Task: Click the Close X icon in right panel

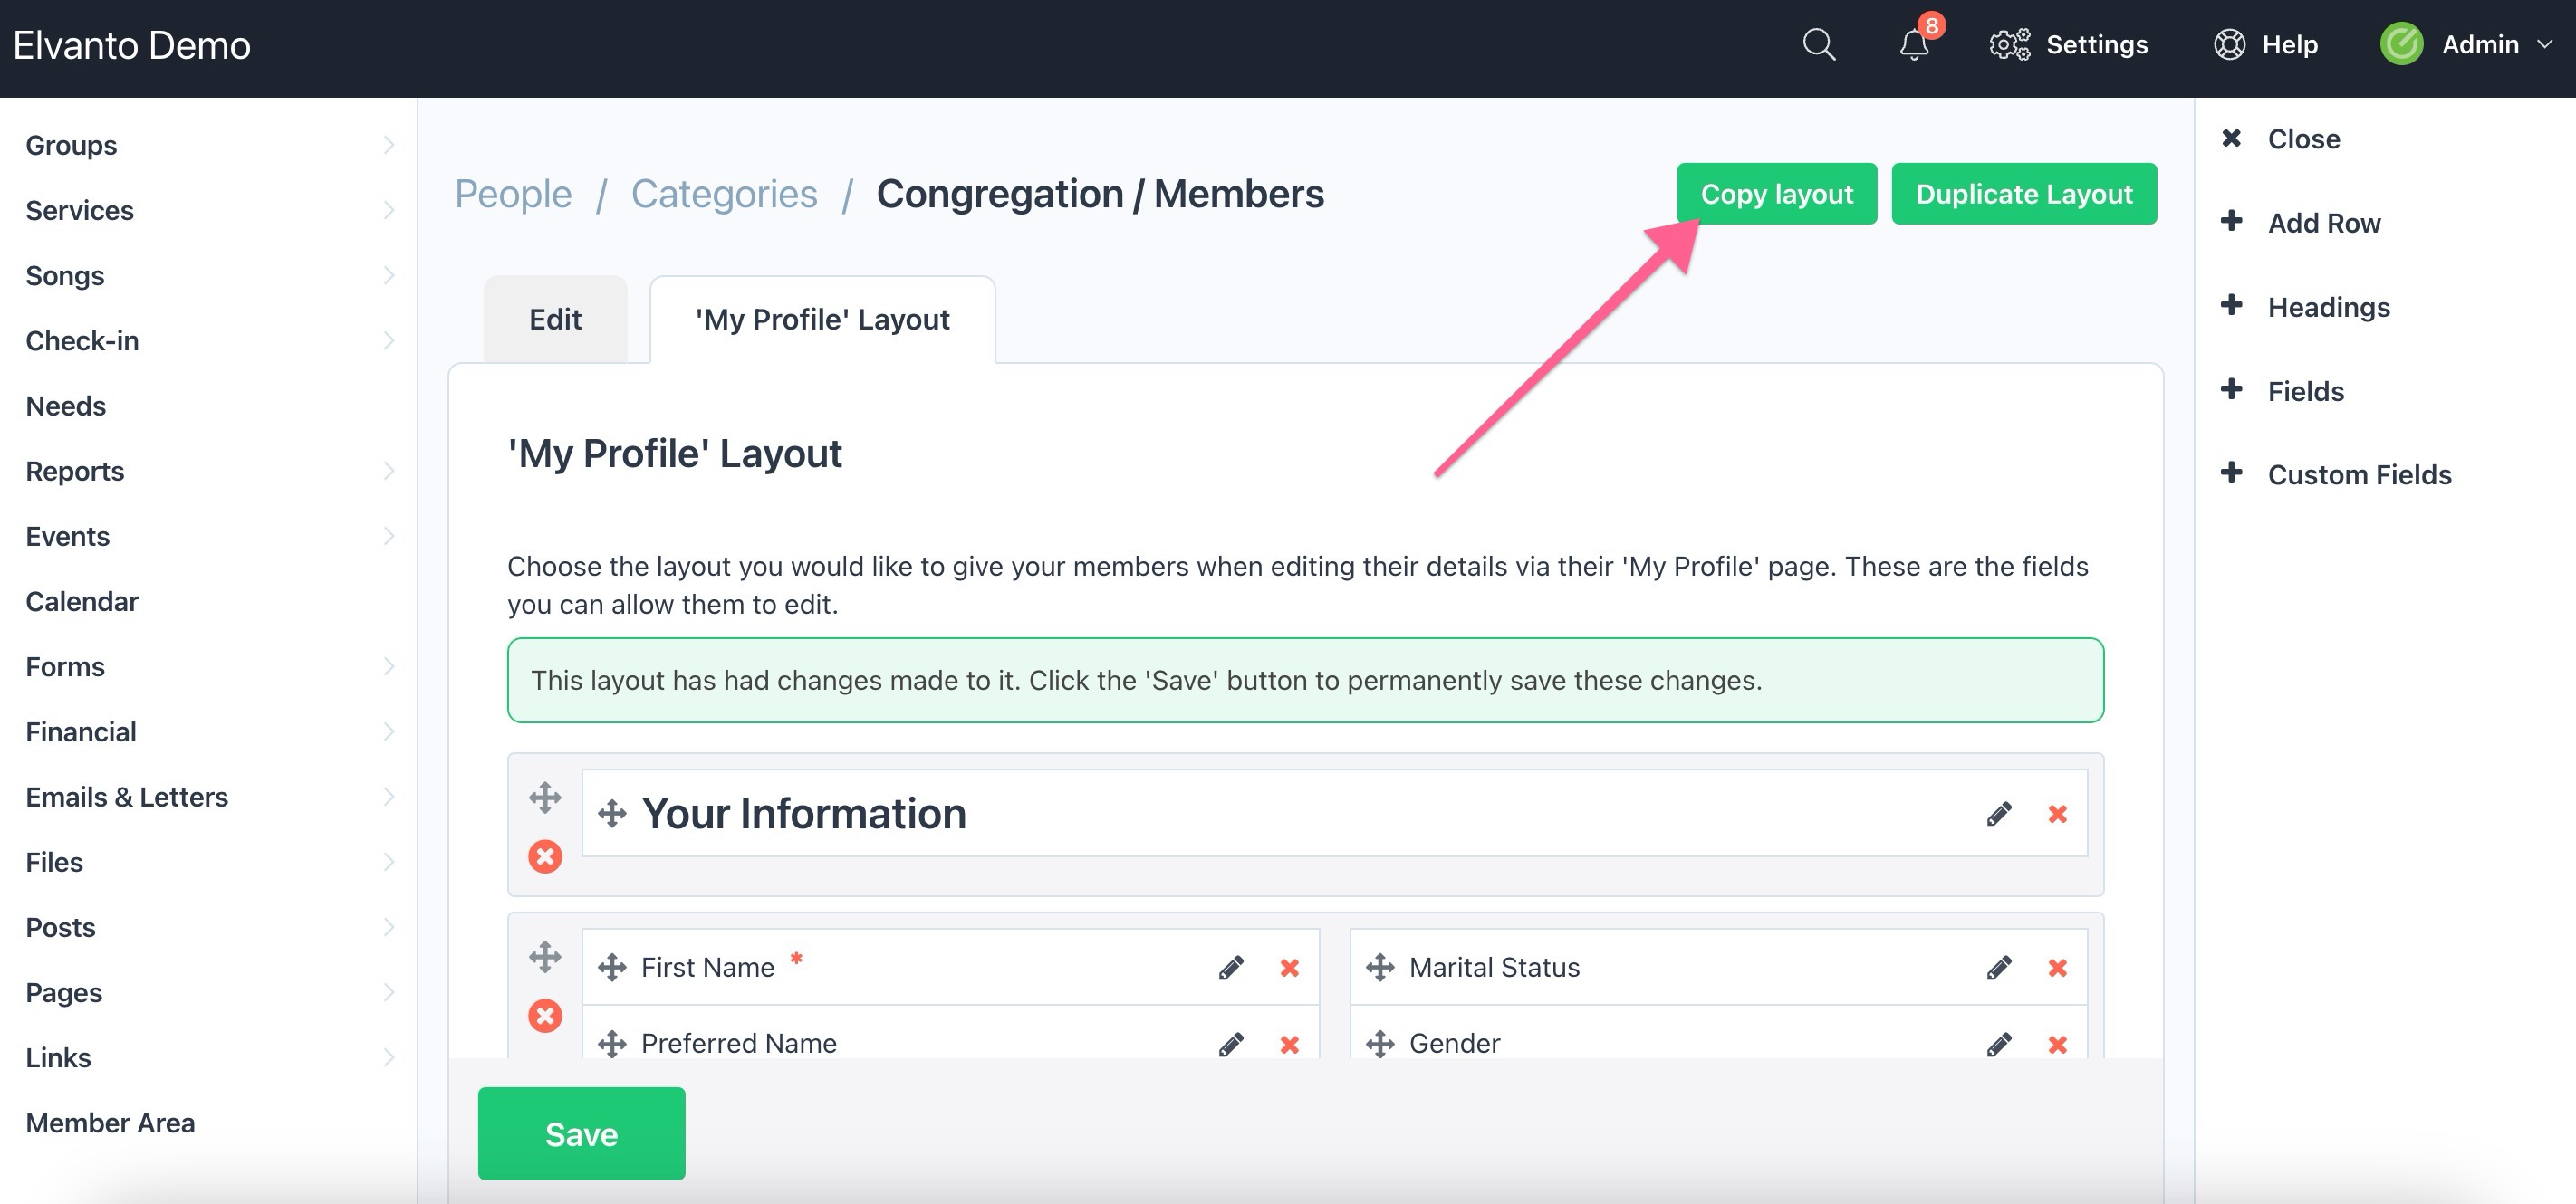Action: click(2231, 138)
